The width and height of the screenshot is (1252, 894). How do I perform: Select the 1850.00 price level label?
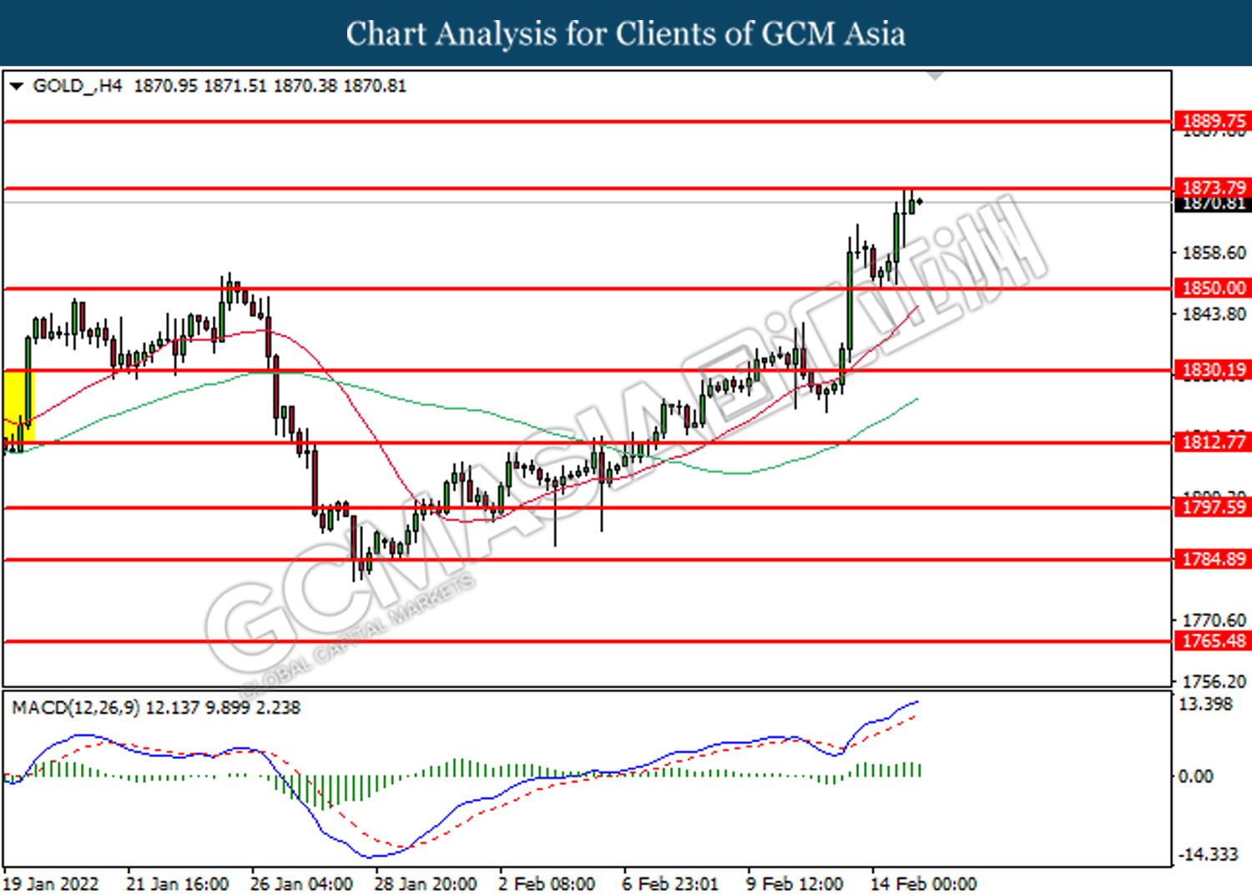pos(1214,288)
